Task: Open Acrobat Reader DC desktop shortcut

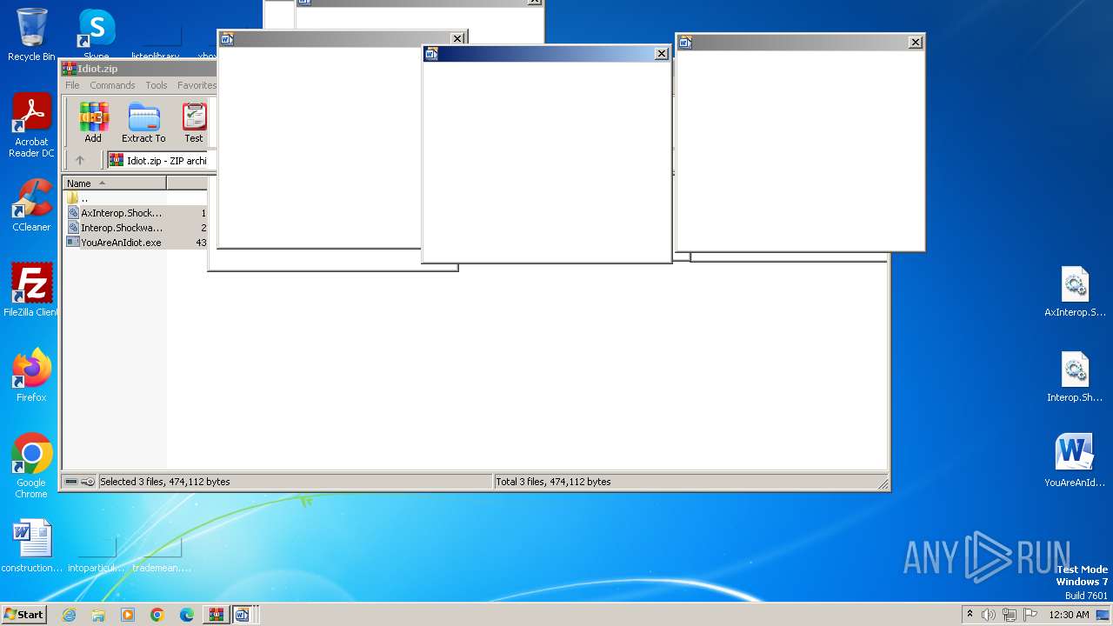Action: coord(31,125)
